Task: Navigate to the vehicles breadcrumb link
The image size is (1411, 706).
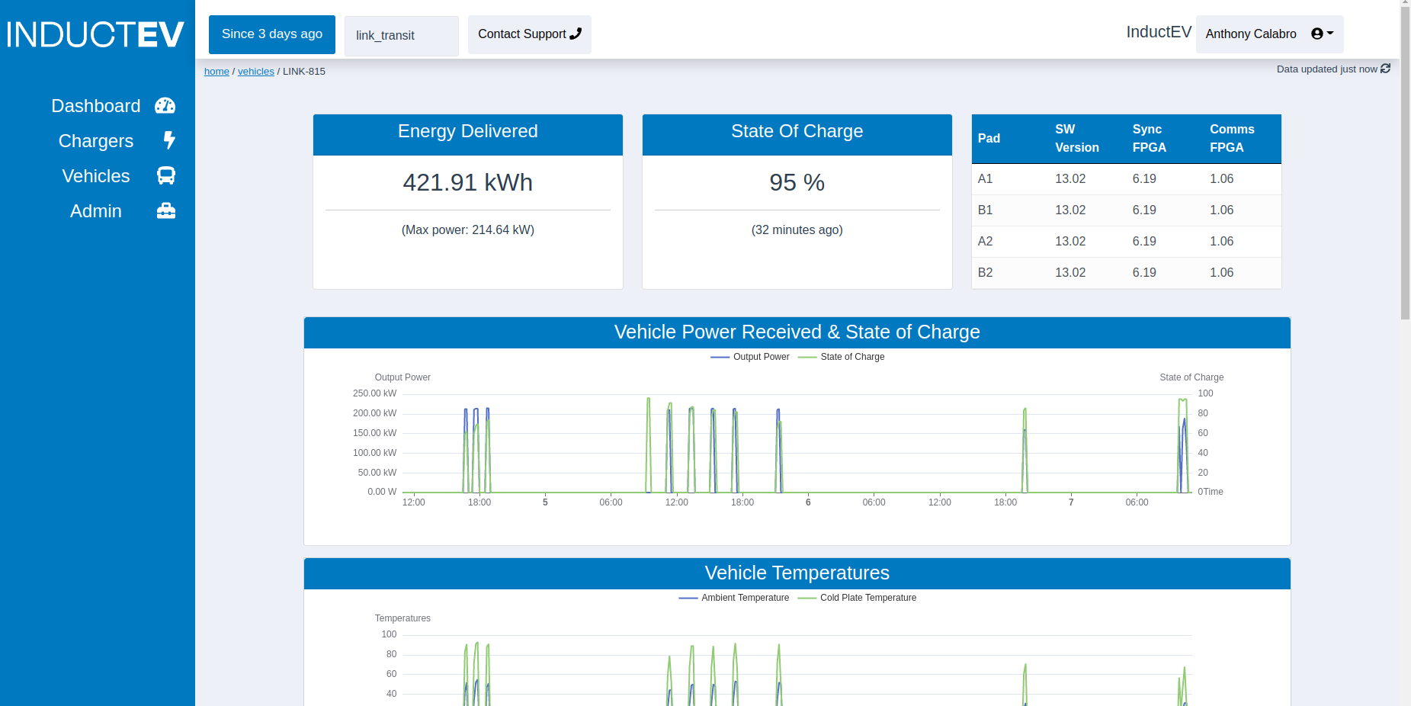Action: 255,71
